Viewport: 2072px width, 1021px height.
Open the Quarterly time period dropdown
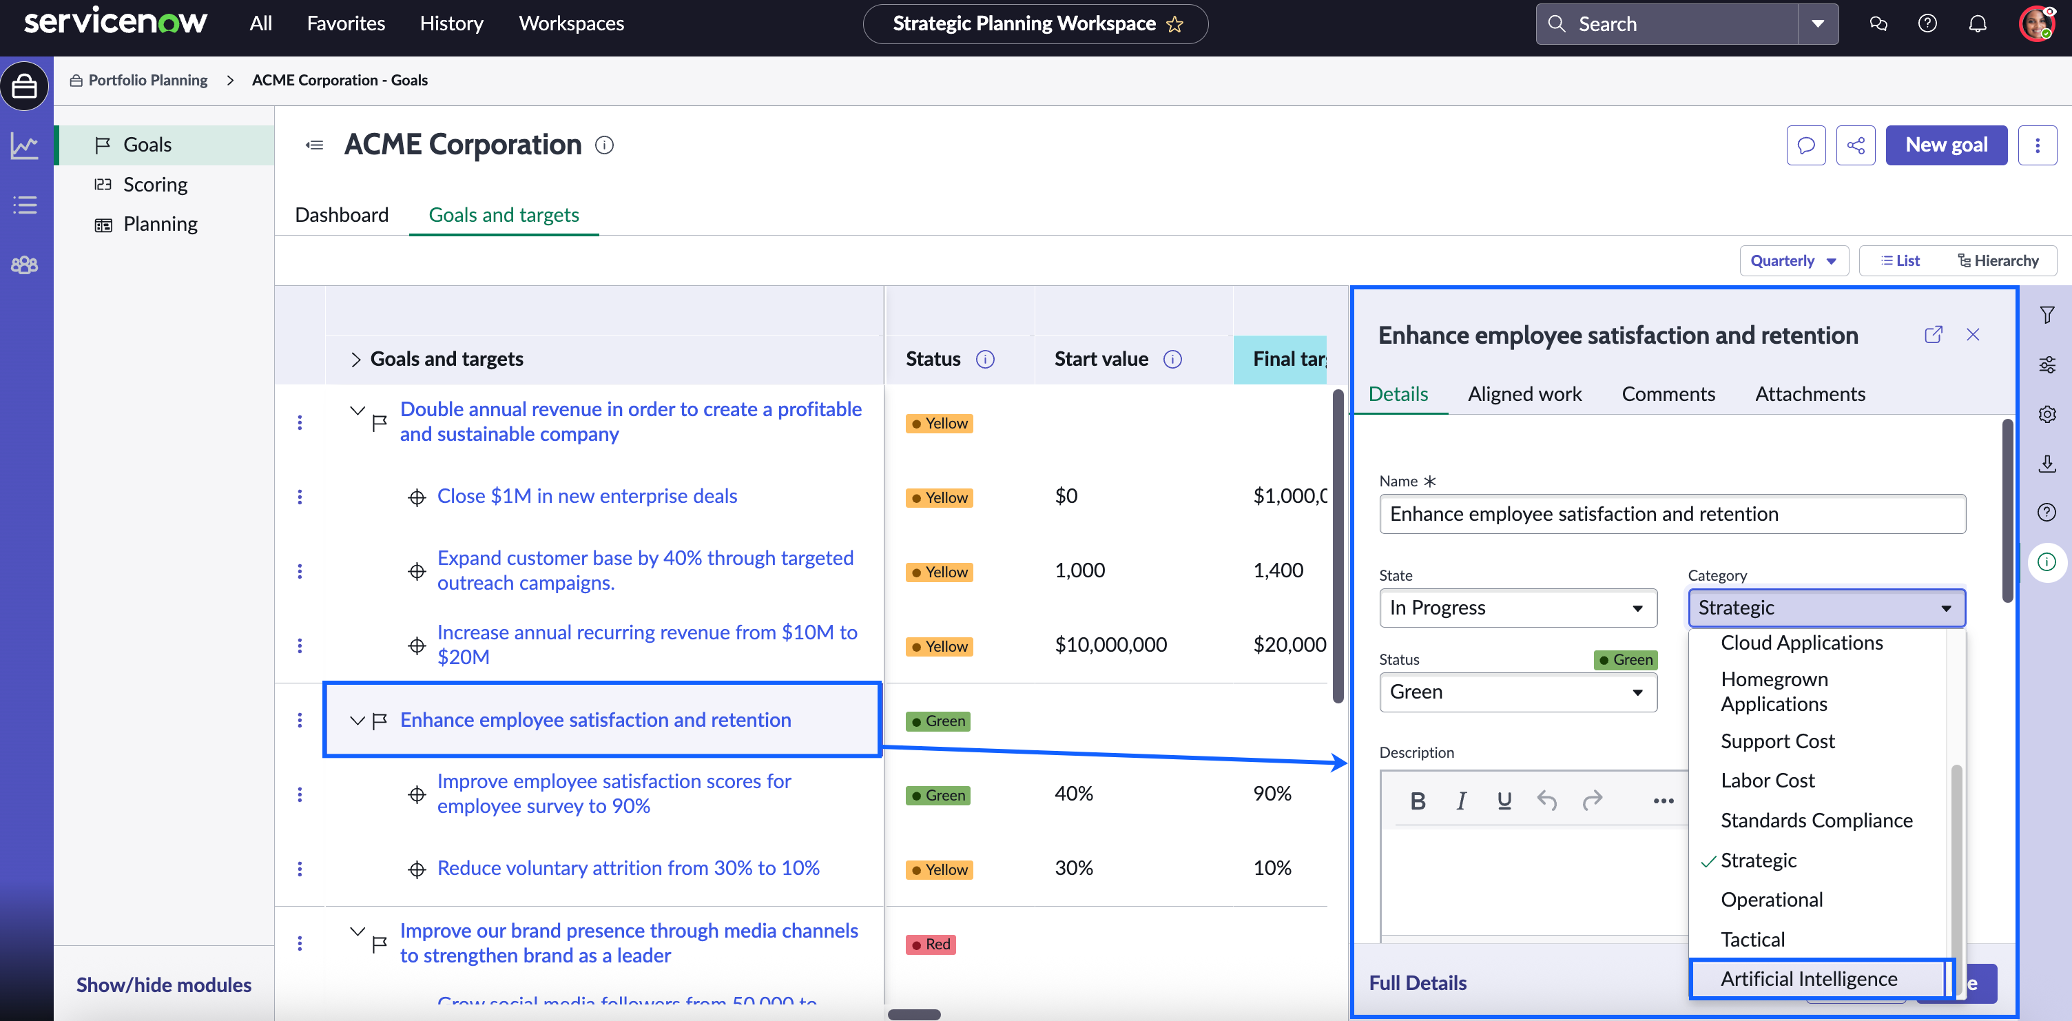(1794, 260)
